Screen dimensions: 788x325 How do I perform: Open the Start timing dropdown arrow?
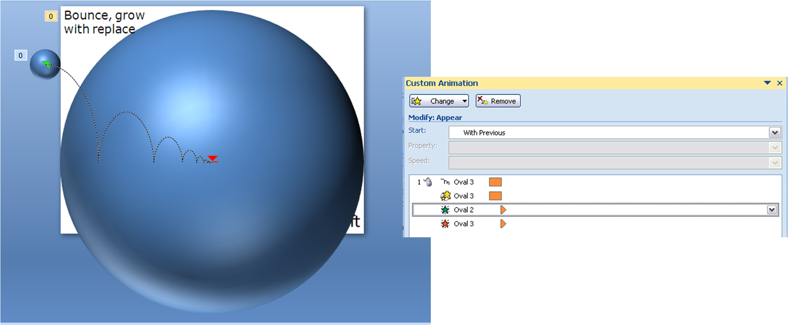(775, 133)
